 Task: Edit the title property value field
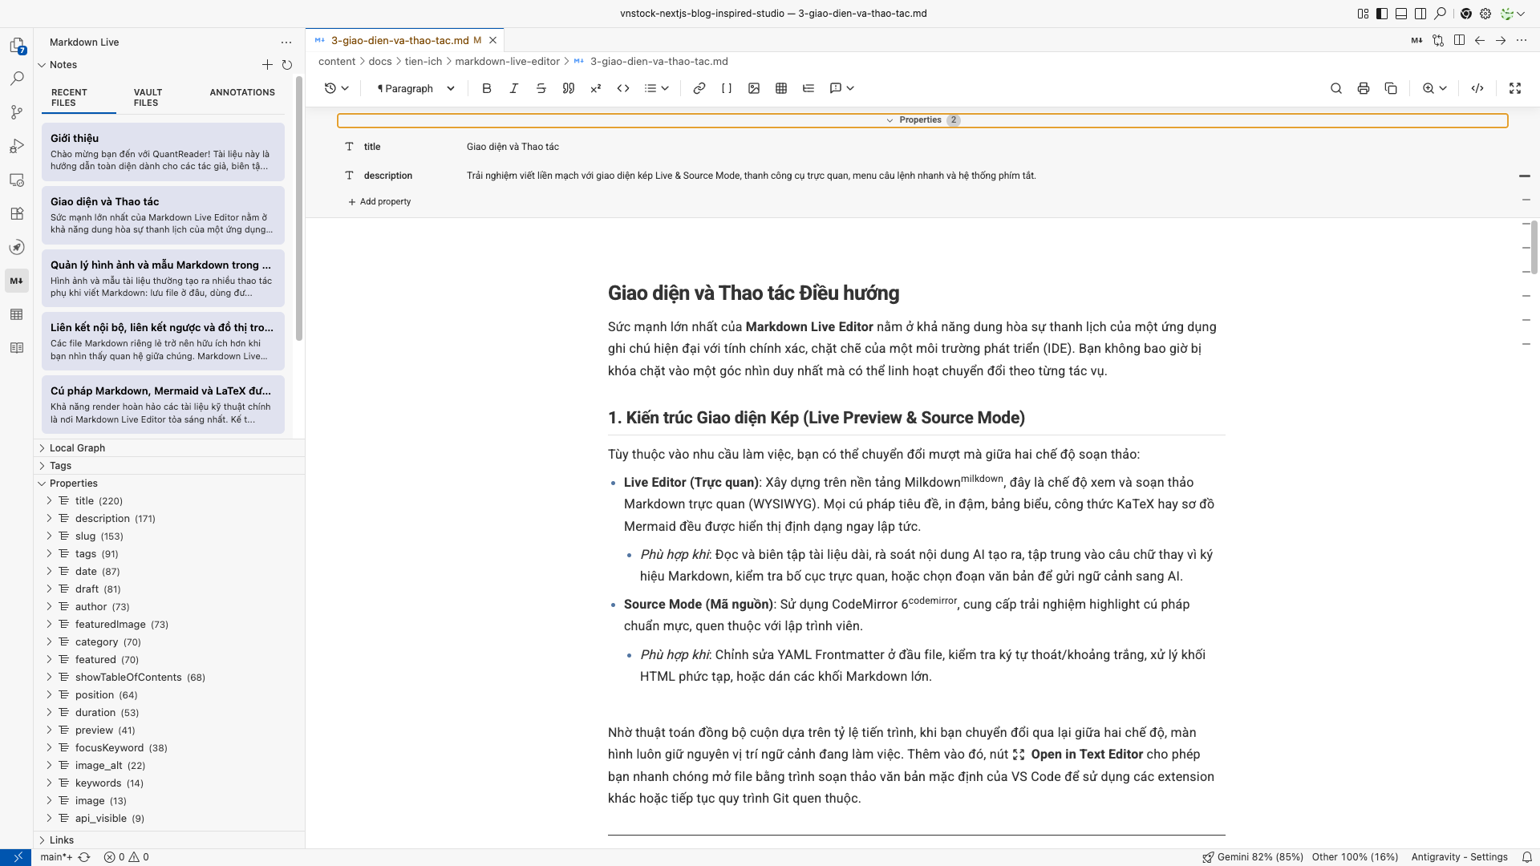point(983,147)
